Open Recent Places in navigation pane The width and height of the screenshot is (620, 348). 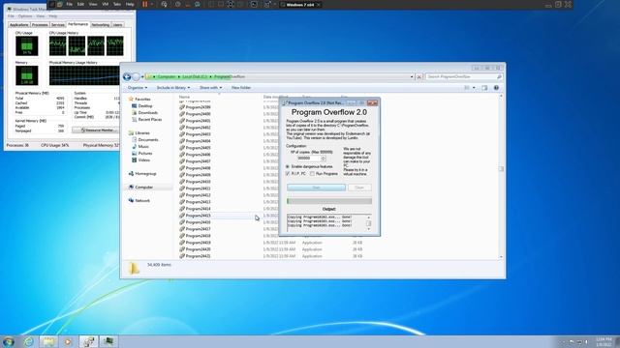[x=146, y=119]
